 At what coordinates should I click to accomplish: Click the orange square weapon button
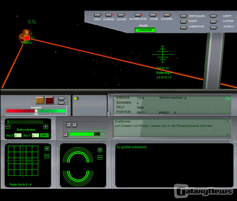point(40,100)
